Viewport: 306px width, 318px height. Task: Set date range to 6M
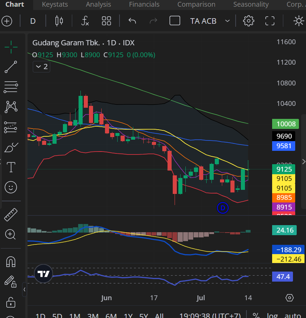click(111, 315)
